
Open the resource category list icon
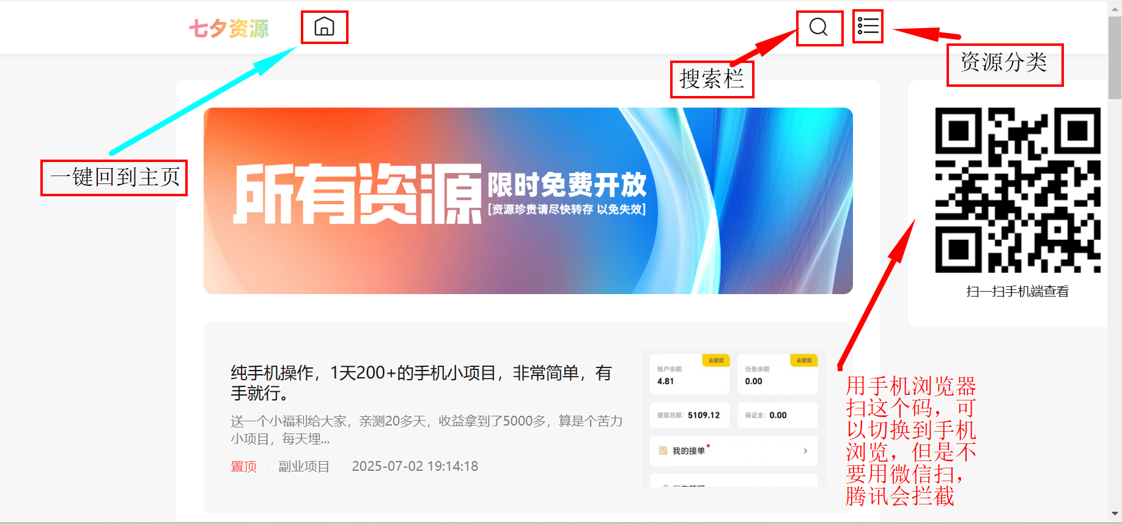(868, 26)
